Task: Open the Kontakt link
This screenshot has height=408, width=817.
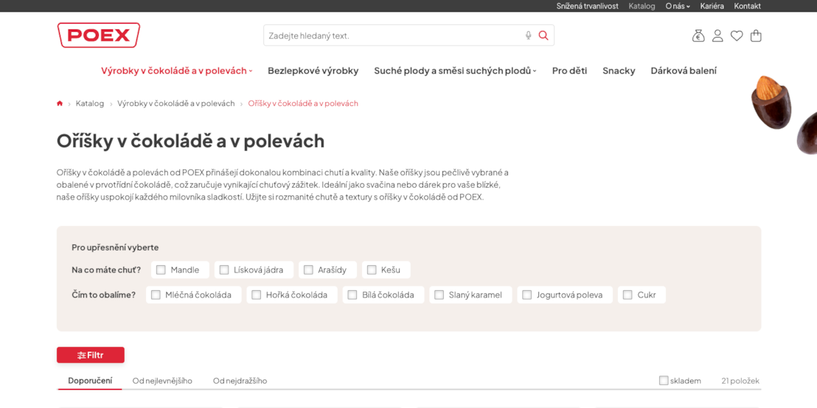Action: coord(747,6)
